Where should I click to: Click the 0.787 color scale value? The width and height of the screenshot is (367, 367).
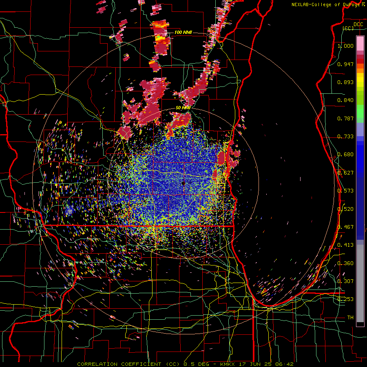click(x=345, y=118)
